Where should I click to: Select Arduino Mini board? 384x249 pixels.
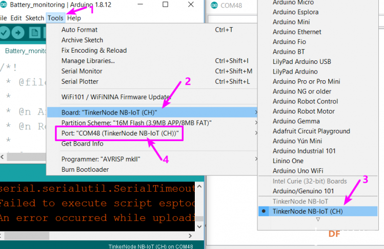pos(318,22)
